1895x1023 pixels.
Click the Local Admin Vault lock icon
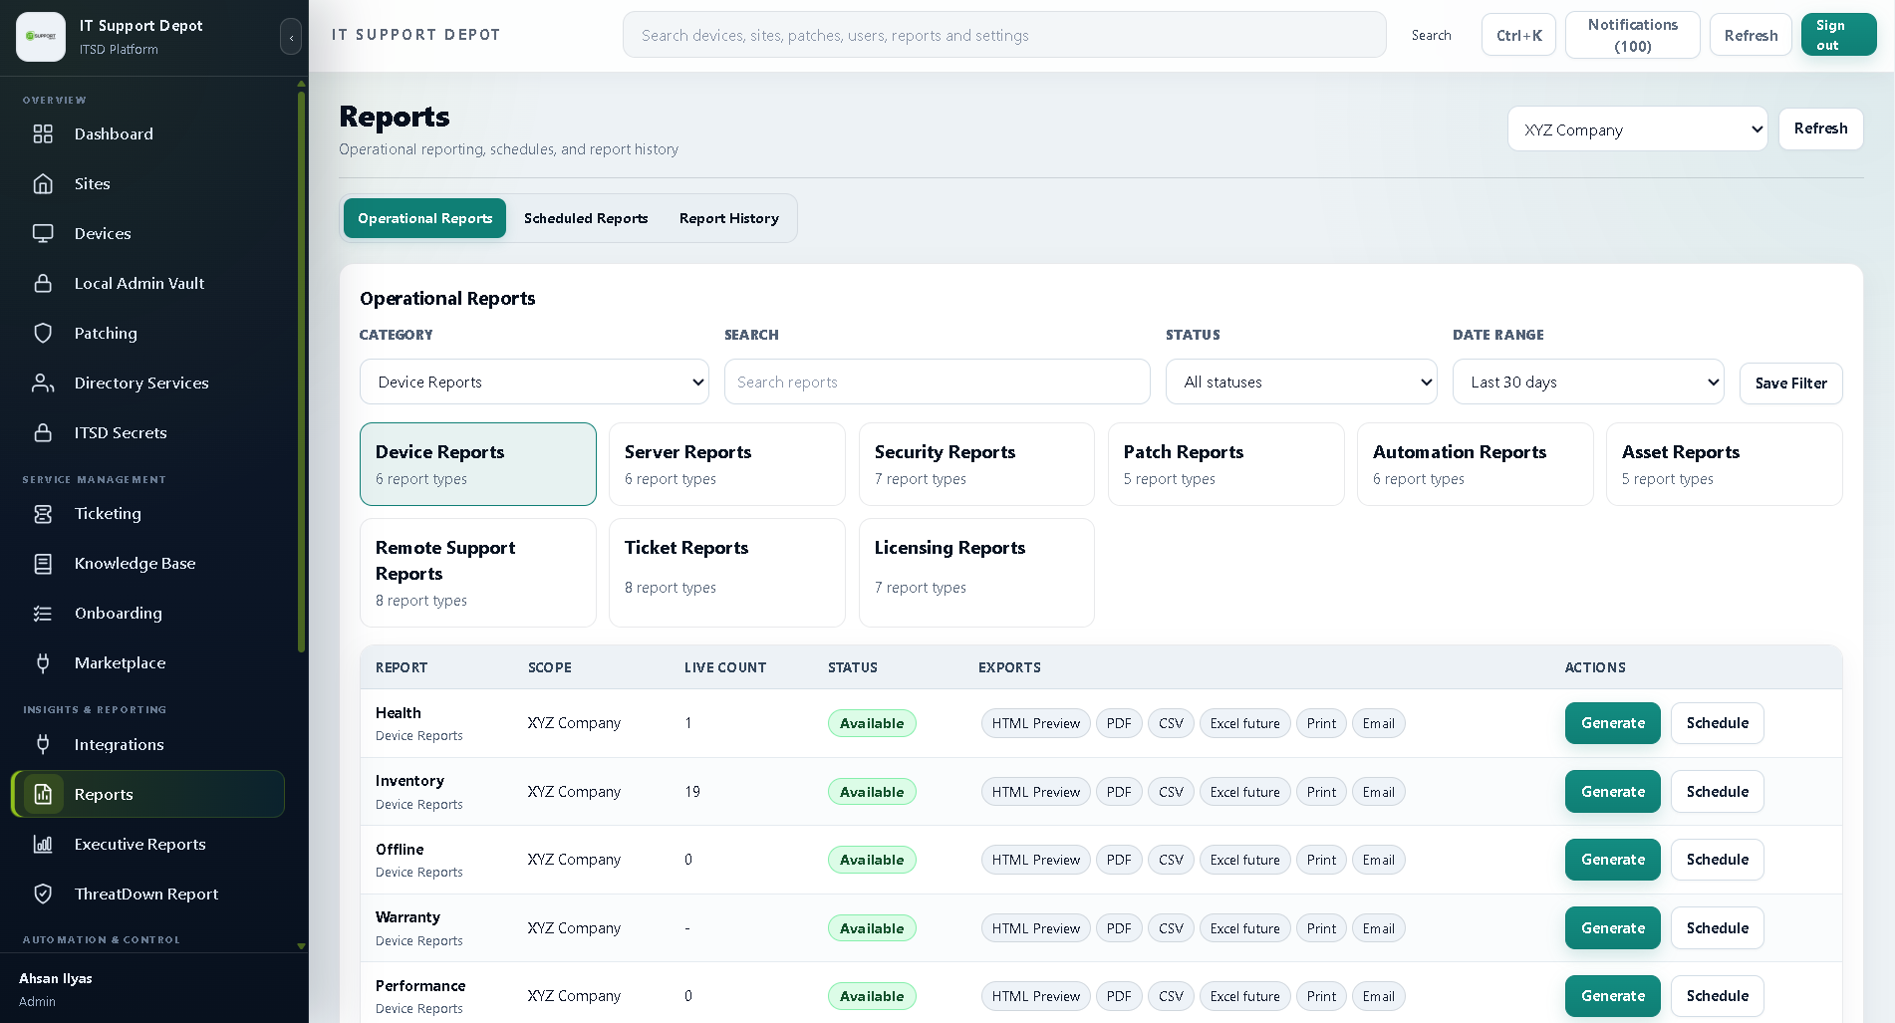point(43,283)
